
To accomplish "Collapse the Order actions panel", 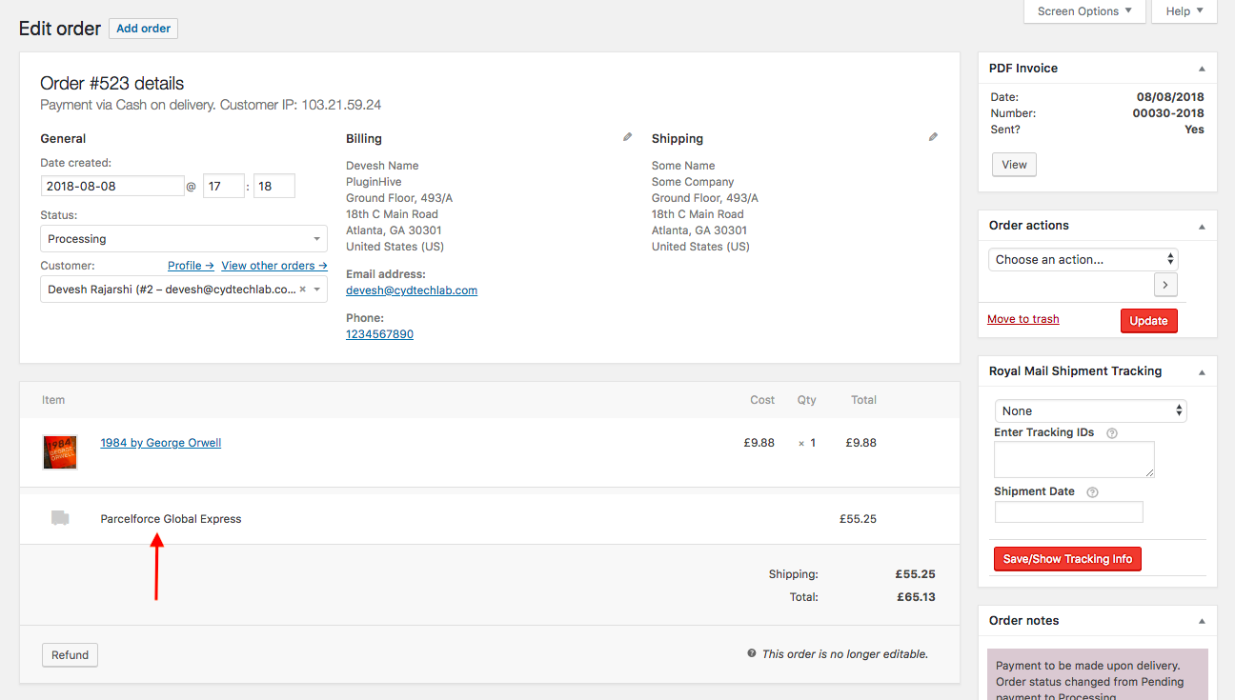I will point(1202,227).
